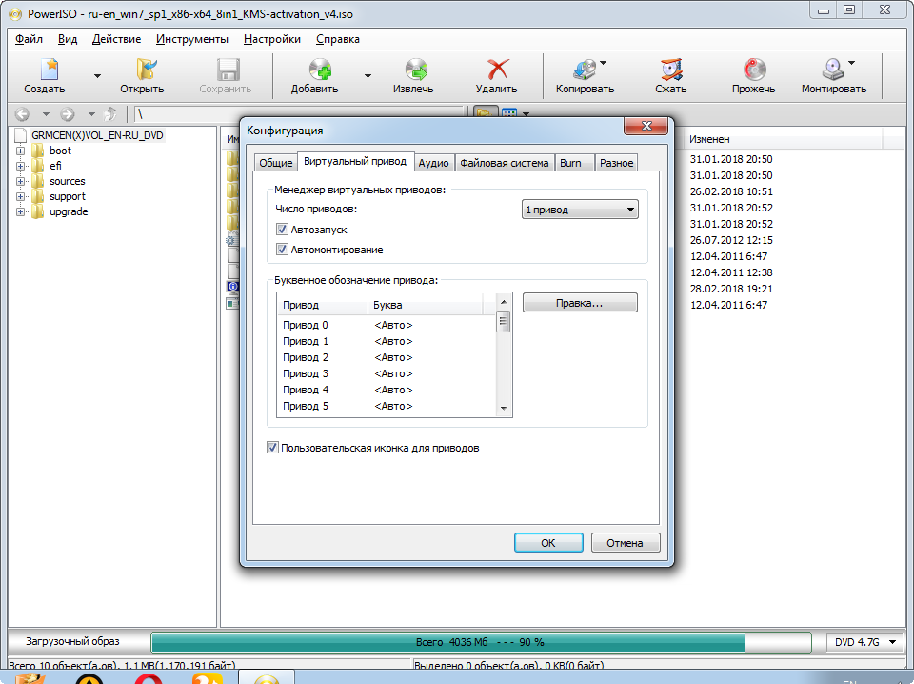914x684 pixels.
Task: Select Привод 3 row in list
Action: click(387, 373)
